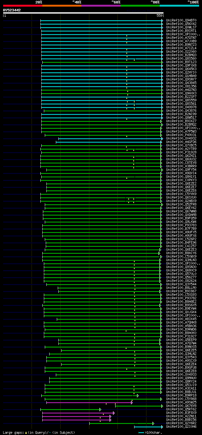The height and width of the screenshot is (435, 202).
Task: Select label UniRef100_Q5ZFR8
Action: pos(181,205)
